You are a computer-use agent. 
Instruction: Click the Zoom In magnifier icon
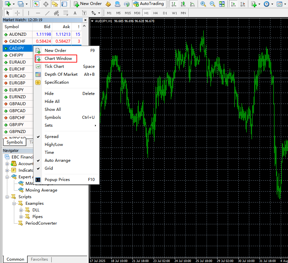pyautogui.click(x=203, y=4)
